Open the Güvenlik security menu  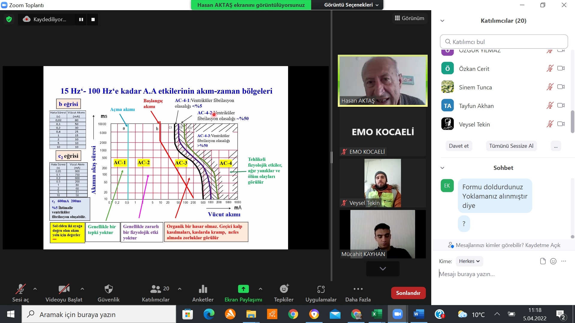click(108, 293)
